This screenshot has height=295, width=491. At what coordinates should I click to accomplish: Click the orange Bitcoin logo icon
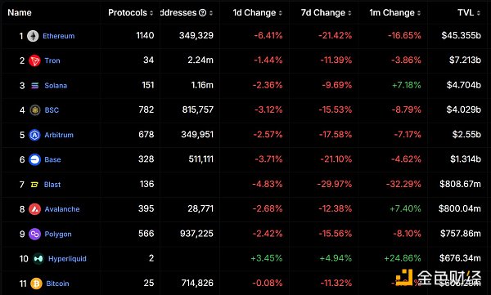36,284
